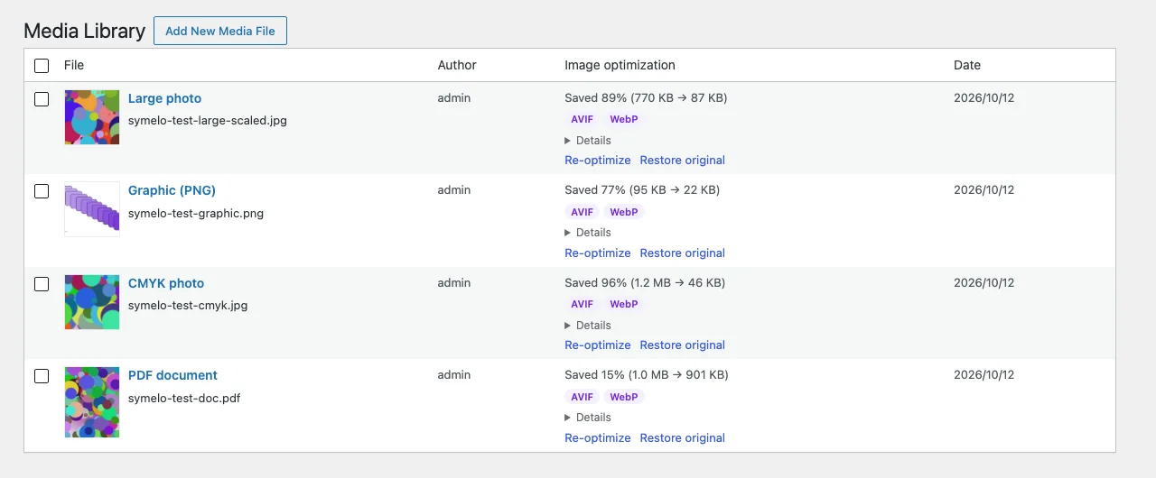Expand Details for CMYK photo

(588, 326)
